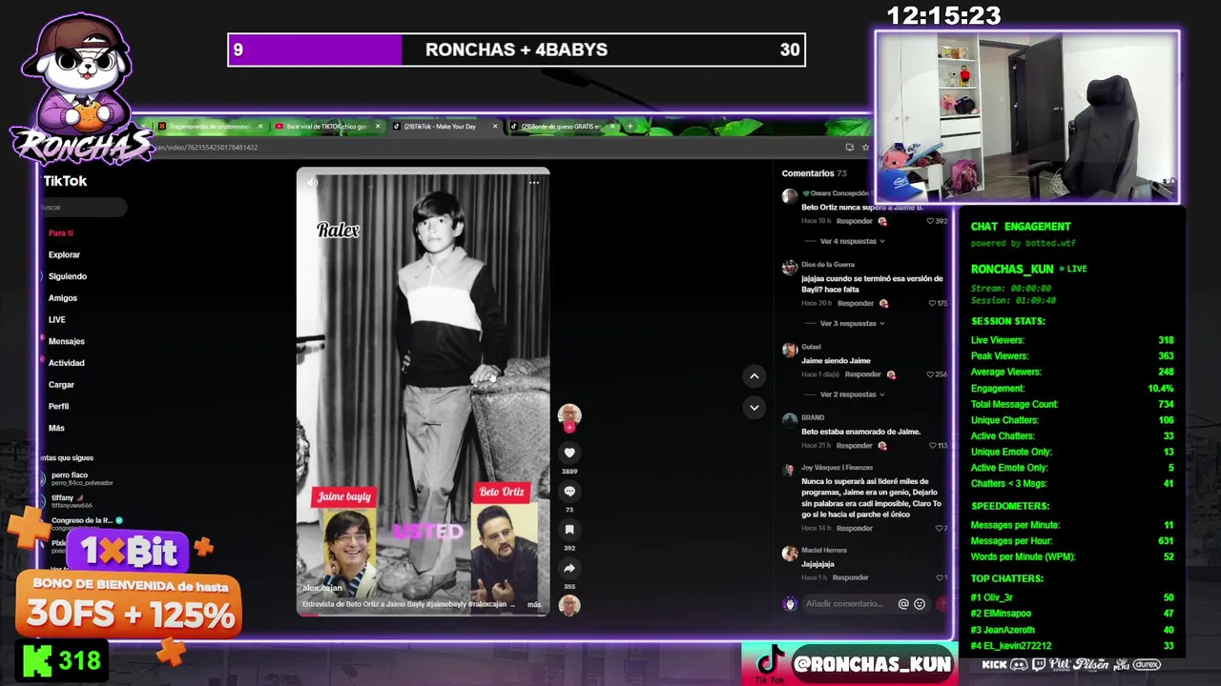Expand the 'Más' sidebar menu
The width and height of the screenshot is (1221, 686).
point(57,428)
